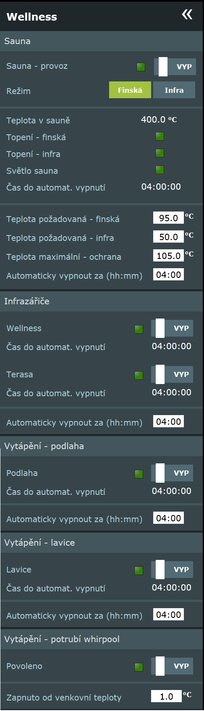Click the Světlo sauna status indicator
Image resolution: width=204 pixels, height=711 pixels.
[160, 170]
